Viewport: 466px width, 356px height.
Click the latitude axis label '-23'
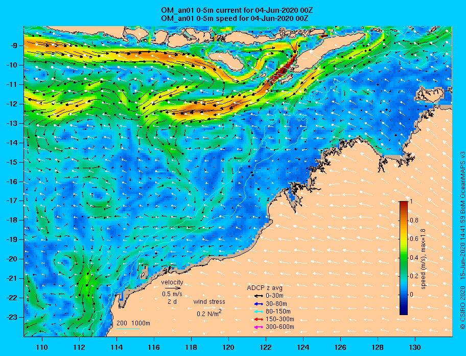pos(12,317)
